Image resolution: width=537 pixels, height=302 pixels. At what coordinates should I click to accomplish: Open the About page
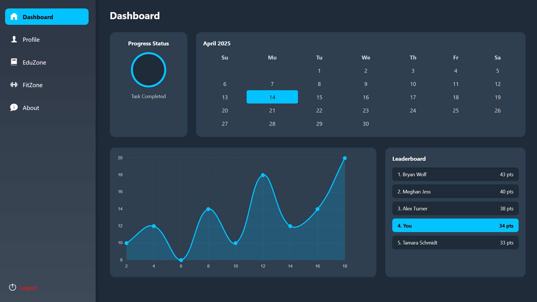[x=47, y=108]
